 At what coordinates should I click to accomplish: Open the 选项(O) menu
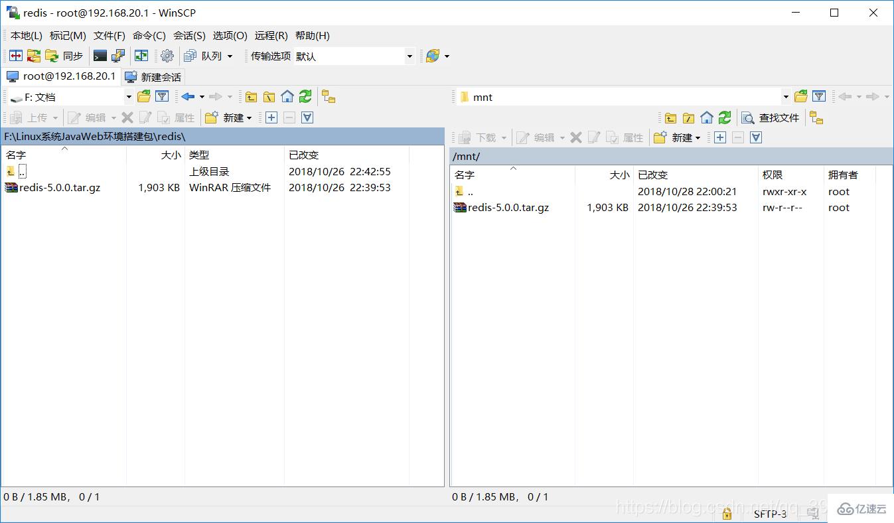230,36
